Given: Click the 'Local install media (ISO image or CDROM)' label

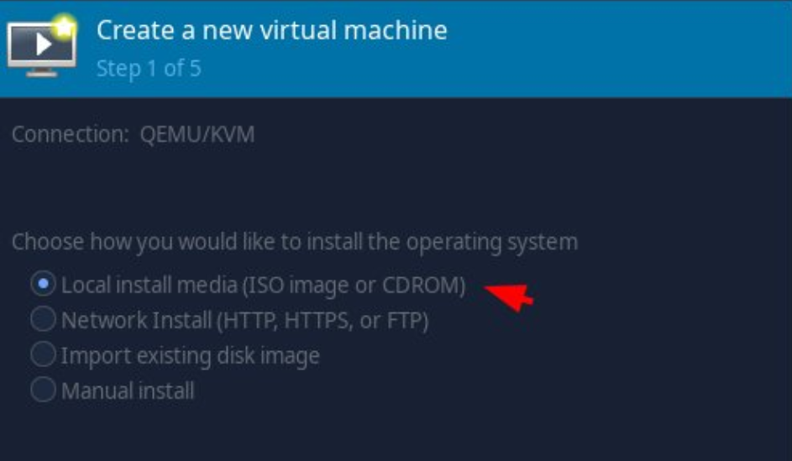Looking at the screenshot, I should tap(263, 286).
